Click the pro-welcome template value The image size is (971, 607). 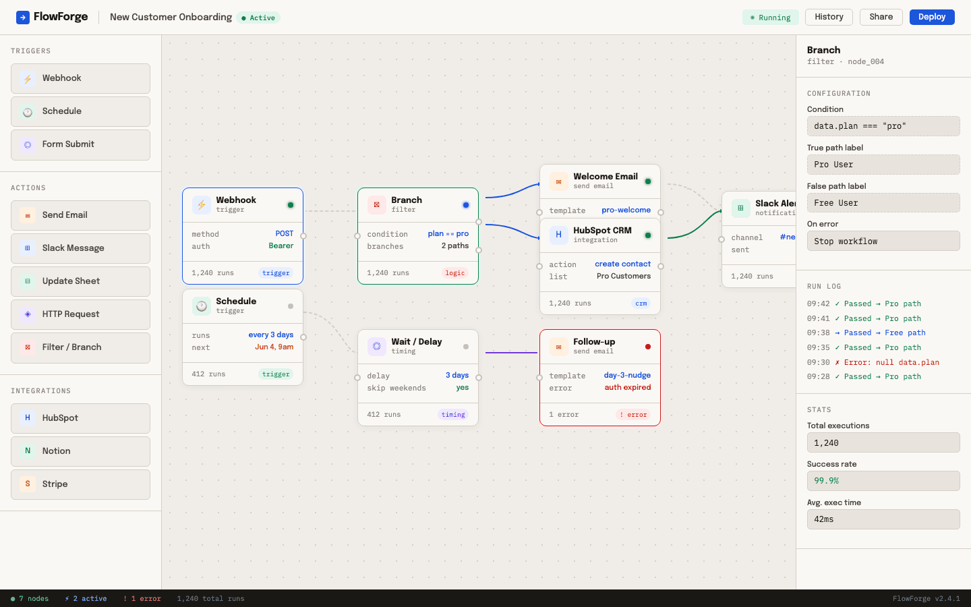coord(626,210)
